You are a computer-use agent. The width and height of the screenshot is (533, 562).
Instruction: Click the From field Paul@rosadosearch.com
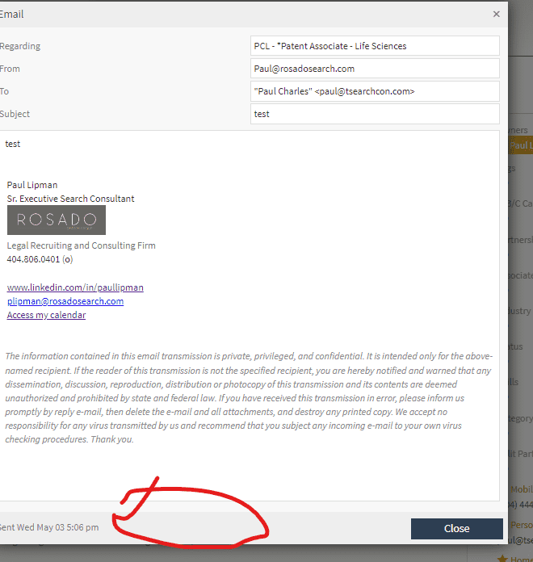(x=375, y=69)
